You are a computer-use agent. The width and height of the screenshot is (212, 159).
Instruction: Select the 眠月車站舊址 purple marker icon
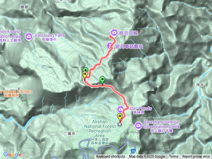pos(110,46)
